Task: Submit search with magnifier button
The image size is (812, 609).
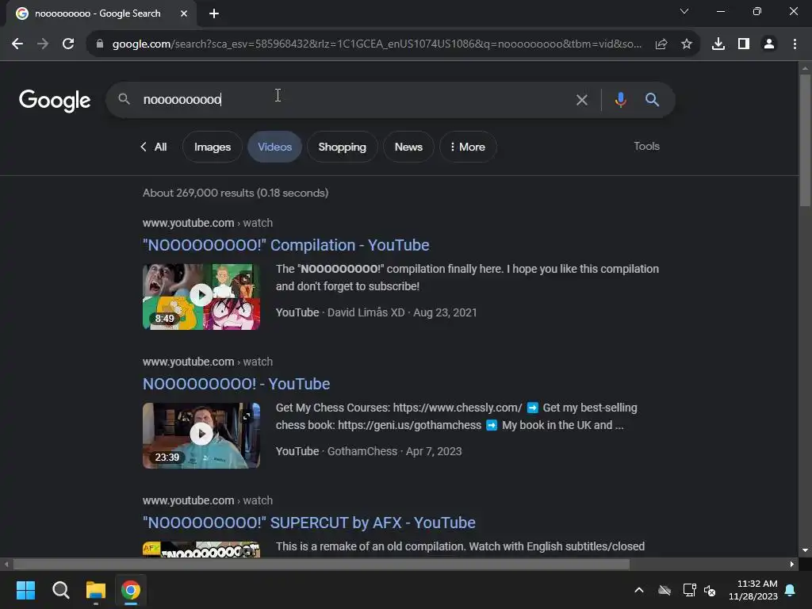Action: 652,99
